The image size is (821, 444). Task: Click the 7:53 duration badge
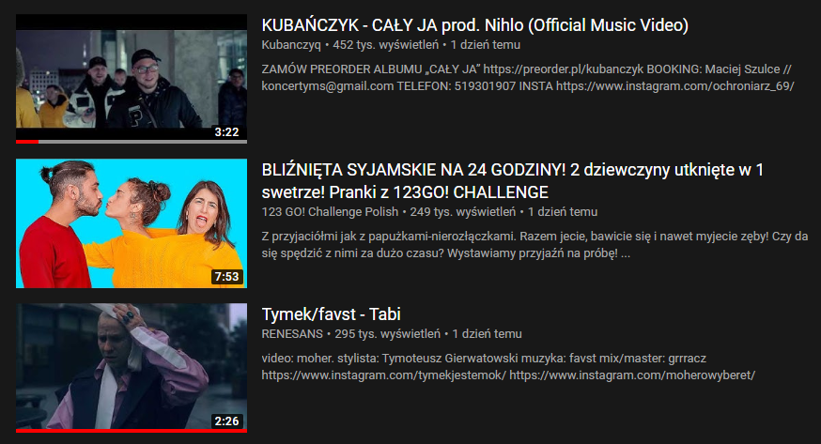point(226,277)
